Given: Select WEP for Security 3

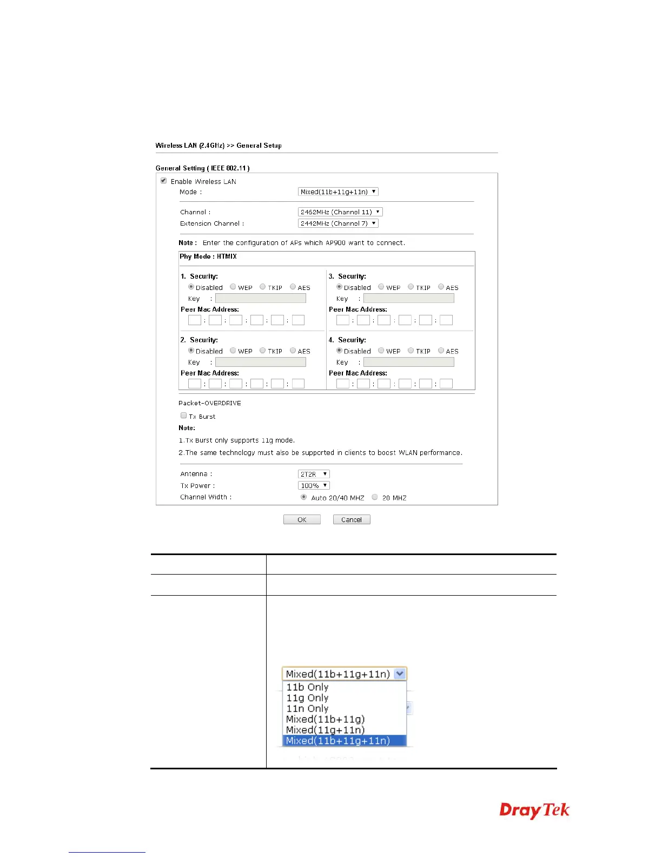Looking at the screenshot, I should coord(381,287).
